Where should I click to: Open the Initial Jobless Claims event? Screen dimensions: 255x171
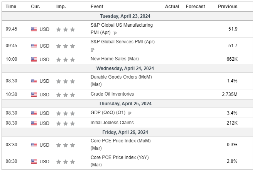click(x=112, y=123)
